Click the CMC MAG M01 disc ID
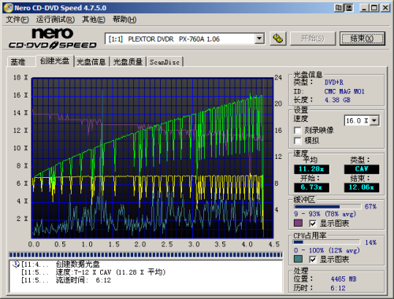 [x=344, y=91]
